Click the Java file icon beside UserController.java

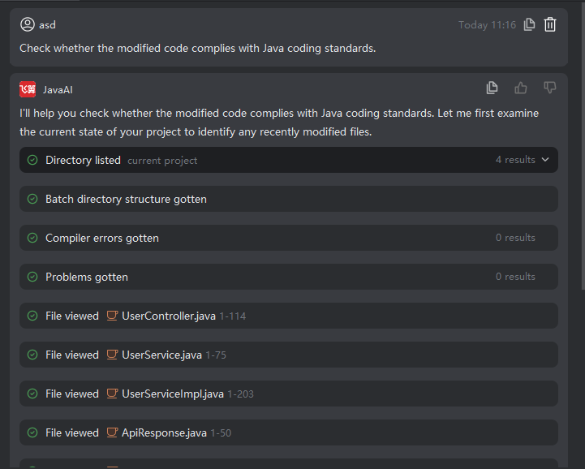point(113,316)
